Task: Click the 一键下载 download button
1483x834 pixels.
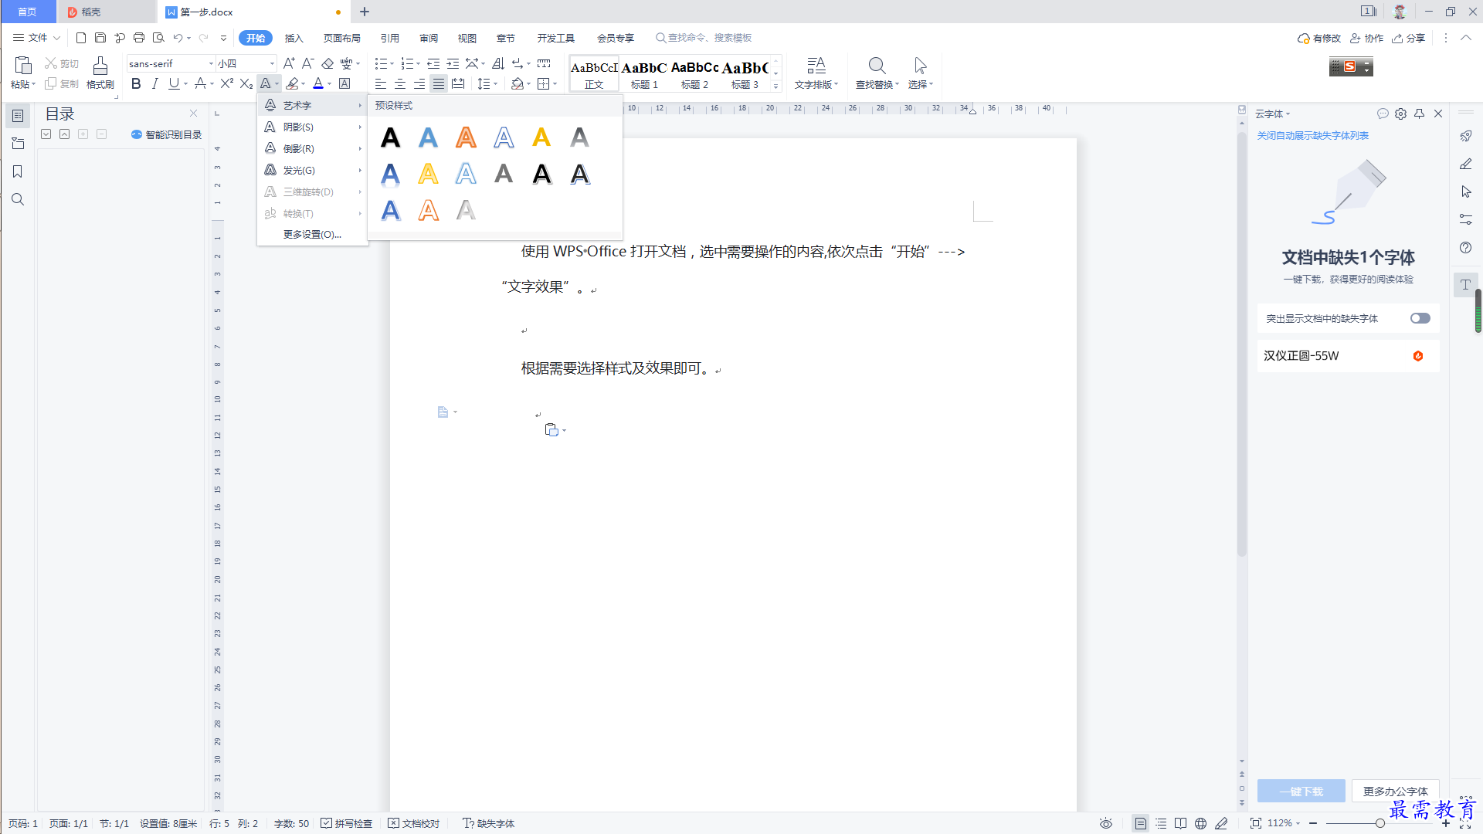Action: [1301, 791]
